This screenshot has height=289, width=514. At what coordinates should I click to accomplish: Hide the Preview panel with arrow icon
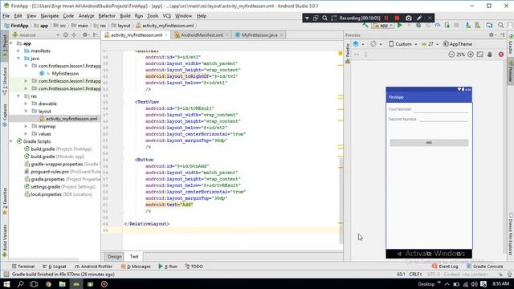tap(502, 35)
